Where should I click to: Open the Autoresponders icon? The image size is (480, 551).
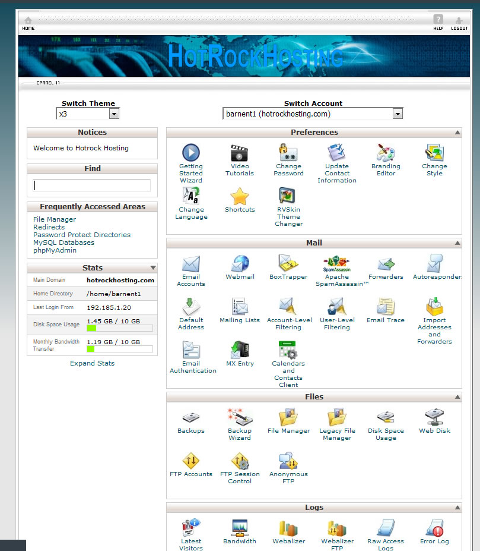(434, 263)
